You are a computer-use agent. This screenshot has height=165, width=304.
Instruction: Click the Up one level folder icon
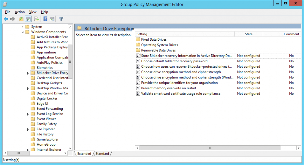21,19
